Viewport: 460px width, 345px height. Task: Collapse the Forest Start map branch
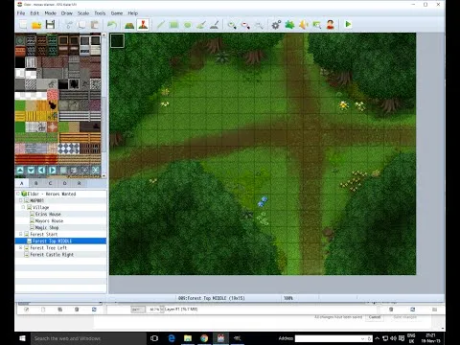[21, 234]
